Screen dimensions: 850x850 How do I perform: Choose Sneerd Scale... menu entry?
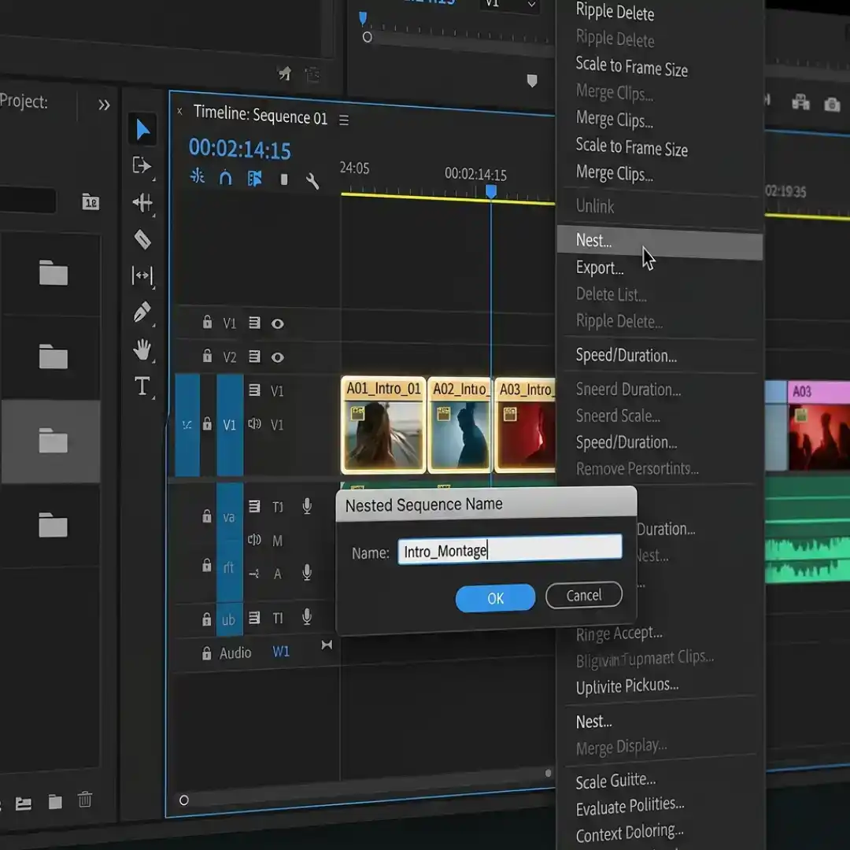coord(618,416)
